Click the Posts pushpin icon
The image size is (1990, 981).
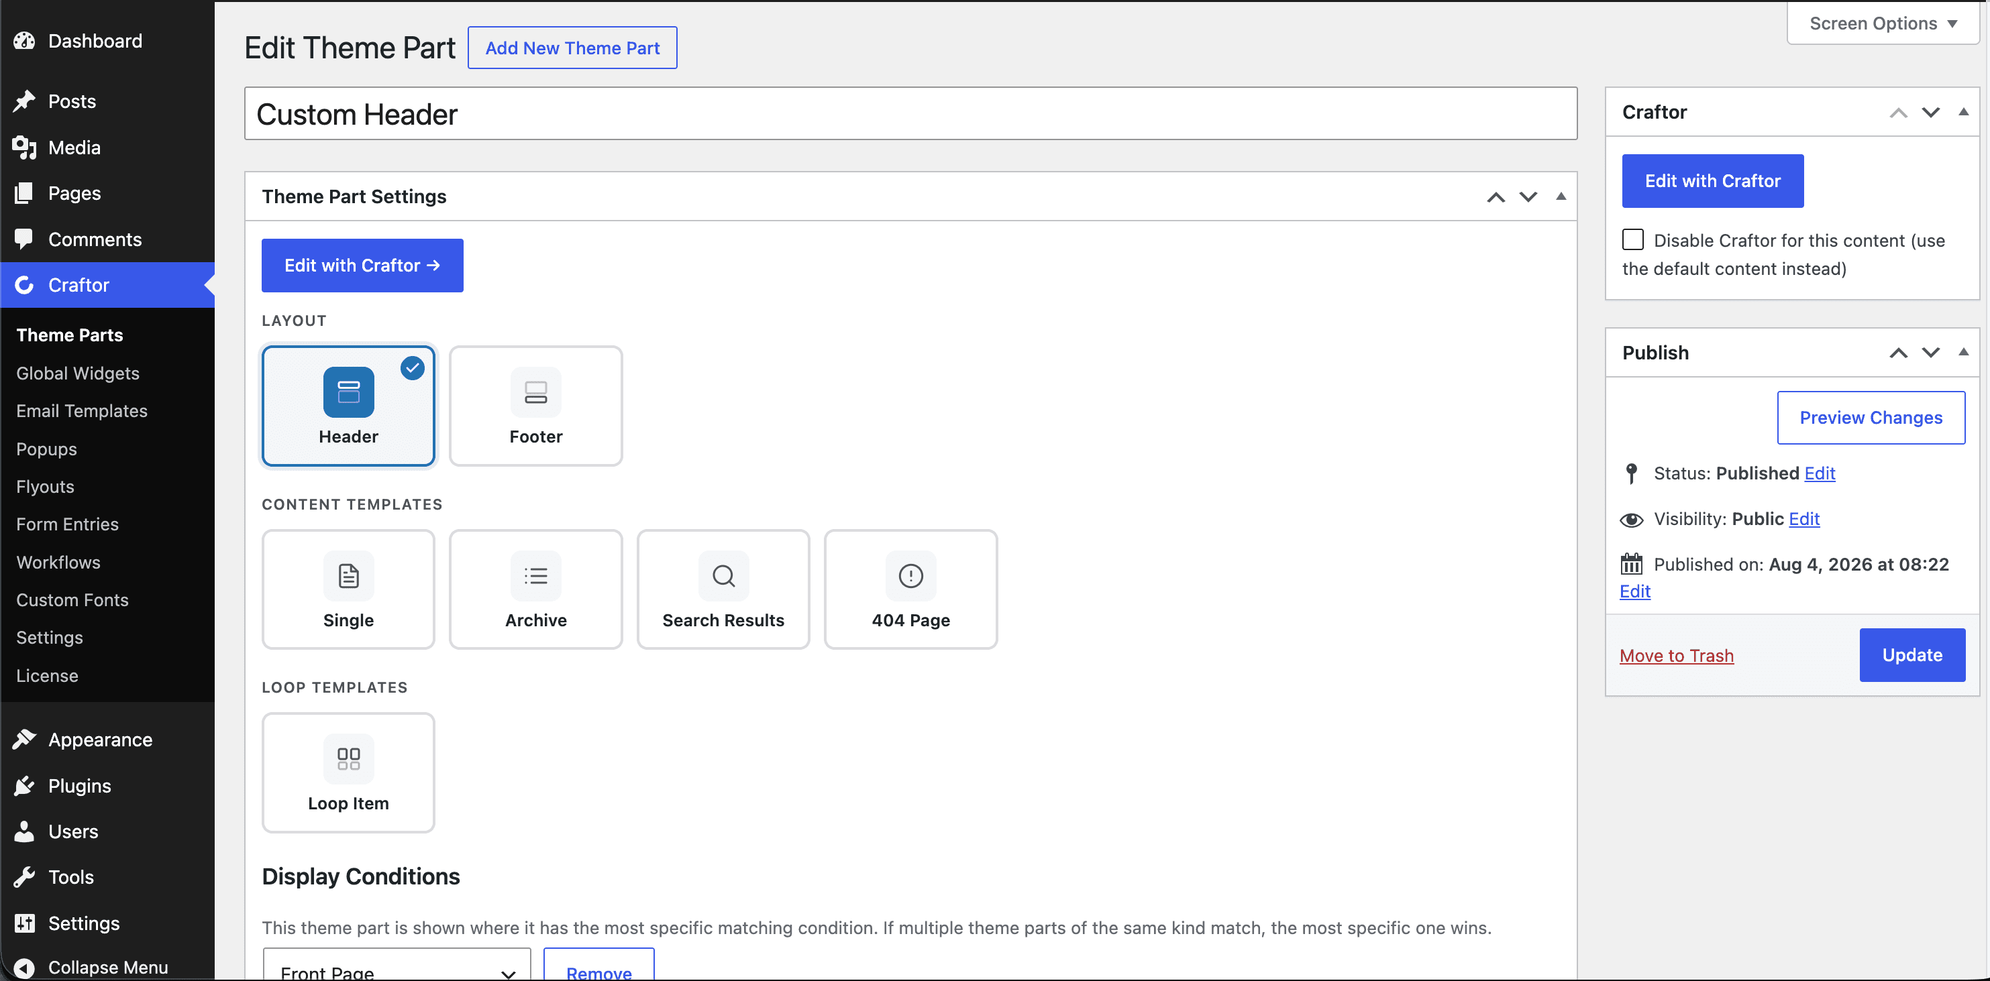coord(25,101)
